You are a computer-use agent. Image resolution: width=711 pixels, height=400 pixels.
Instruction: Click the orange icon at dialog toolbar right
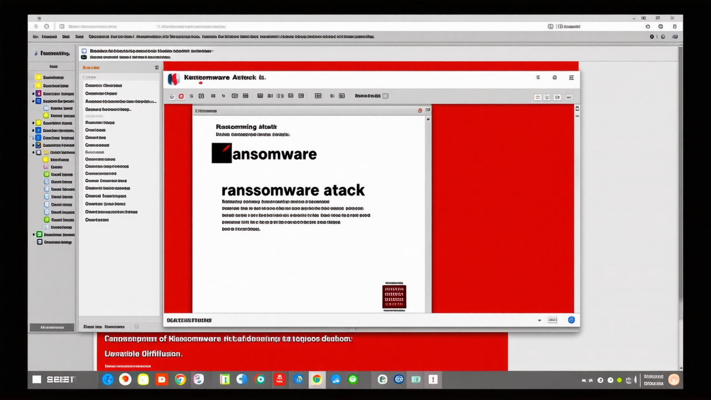click(537, 97)
